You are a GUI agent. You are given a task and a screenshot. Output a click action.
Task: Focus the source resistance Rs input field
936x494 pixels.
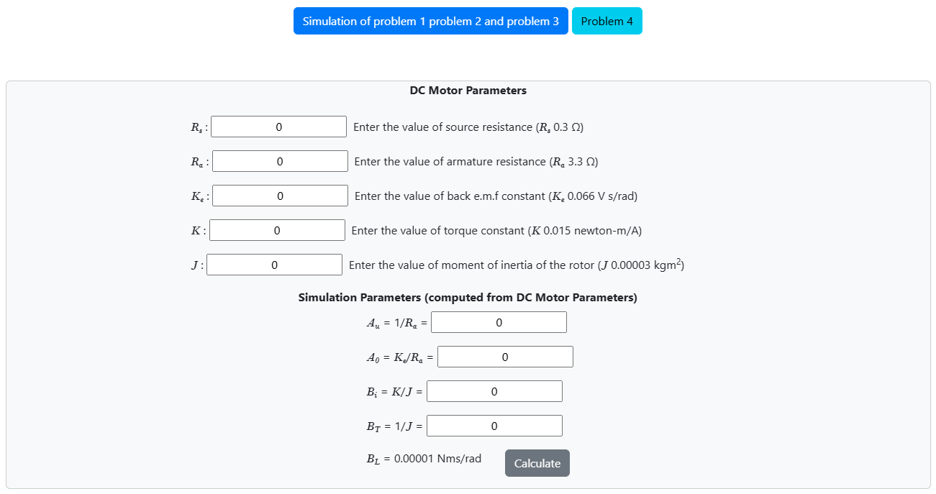(278, 127)
